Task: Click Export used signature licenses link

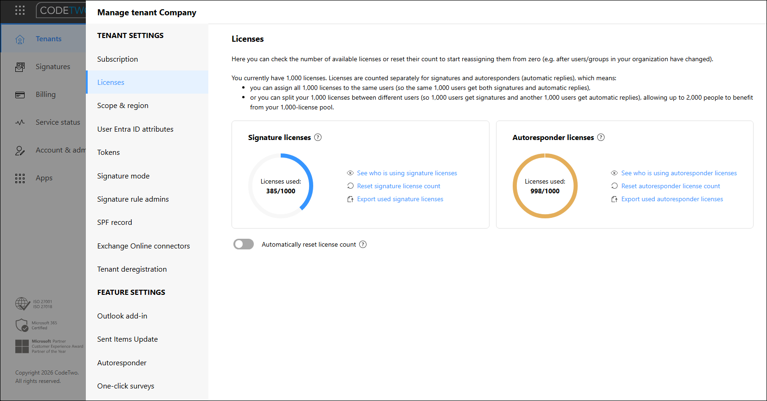Action: (400, 199)
